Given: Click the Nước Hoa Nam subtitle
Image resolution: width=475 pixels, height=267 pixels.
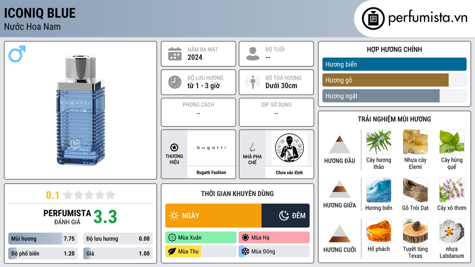Looking at the screenshot, I should click(x=32, y=26).
